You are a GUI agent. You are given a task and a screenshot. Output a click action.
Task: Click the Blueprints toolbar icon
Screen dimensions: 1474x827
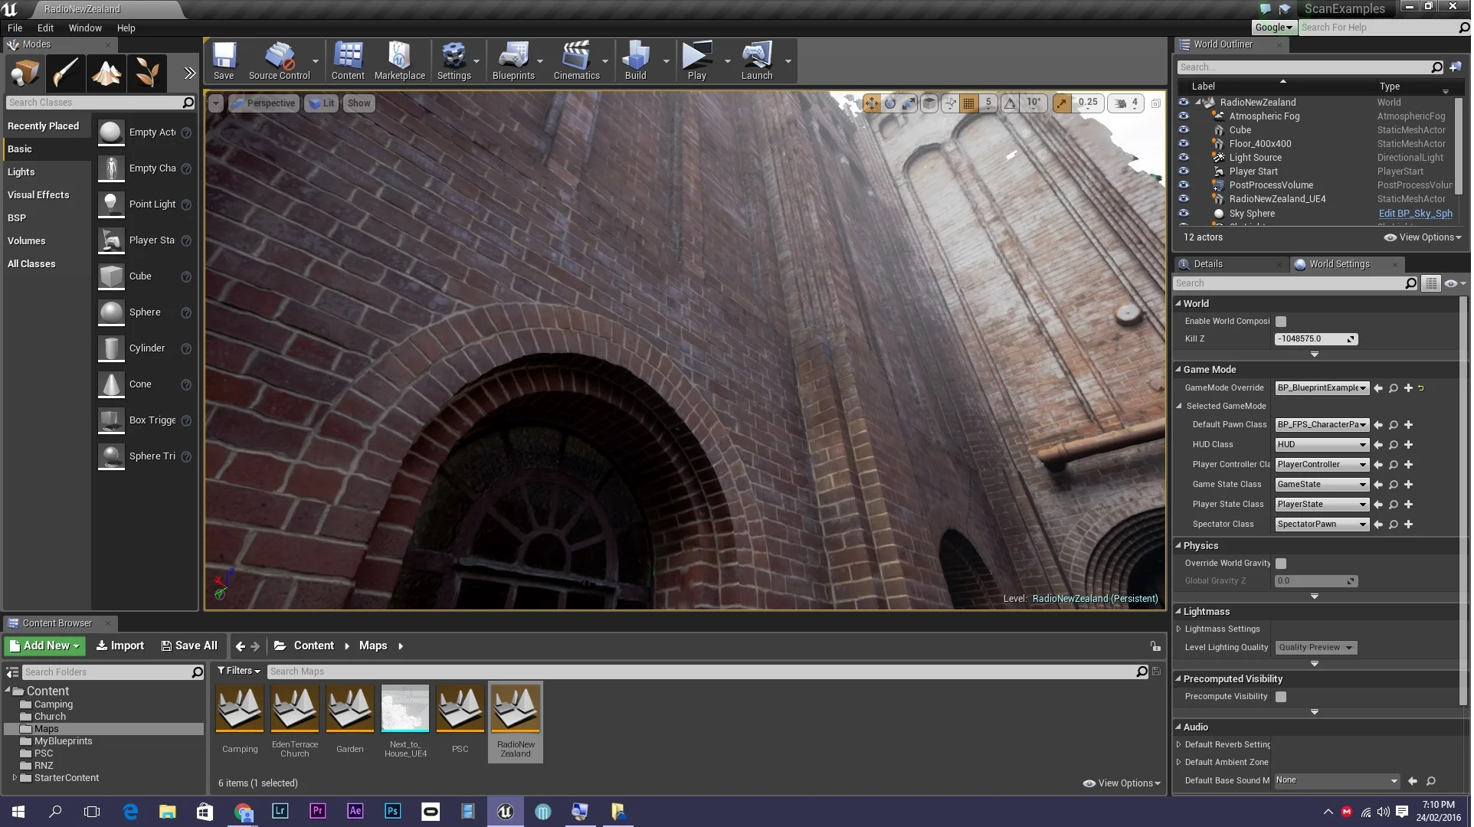(514, 60)
